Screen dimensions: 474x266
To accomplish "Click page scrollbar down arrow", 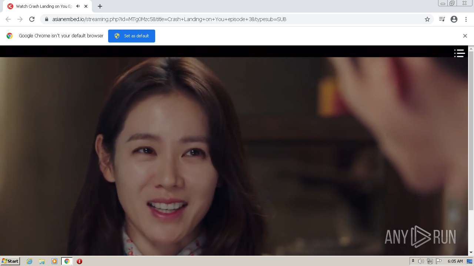I will pyautogui.click(x=471, y=252).
